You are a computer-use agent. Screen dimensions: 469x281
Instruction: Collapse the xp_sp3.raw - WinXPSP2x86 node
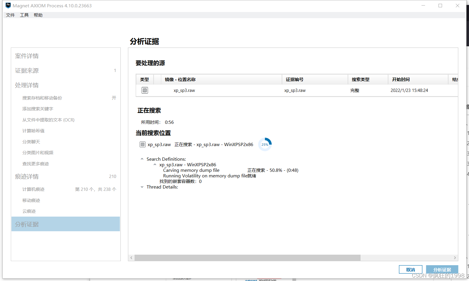point(155,165)
